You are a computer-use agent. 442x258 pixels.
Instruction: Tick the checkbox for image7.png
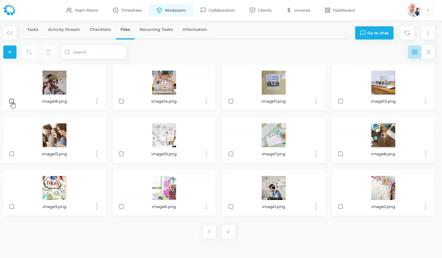point(231,154)
